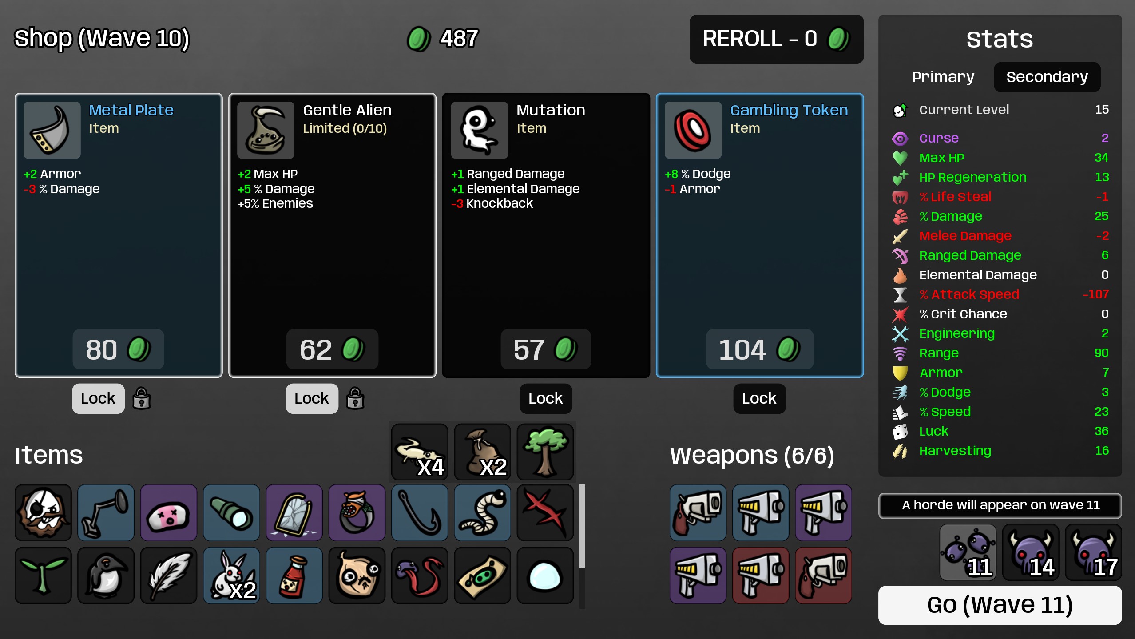This screenshot has width=1135, height=639.
Task: Click the wave 14 elite skull icon
Action: [1031, 552]
